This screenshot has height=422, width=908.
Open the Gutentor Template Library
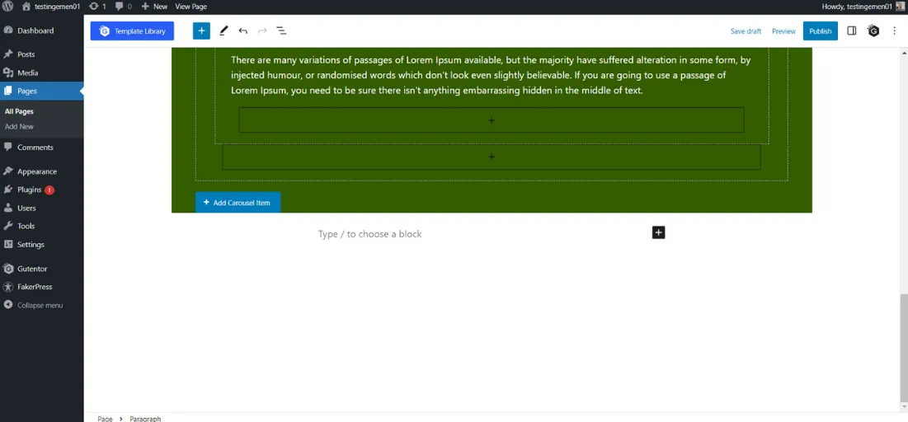pyautogui.click(x=132, y=31)
